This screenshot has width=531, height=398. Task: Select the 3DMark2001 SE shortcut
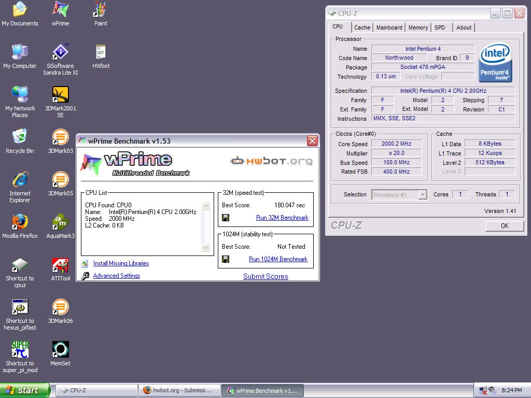60,102
